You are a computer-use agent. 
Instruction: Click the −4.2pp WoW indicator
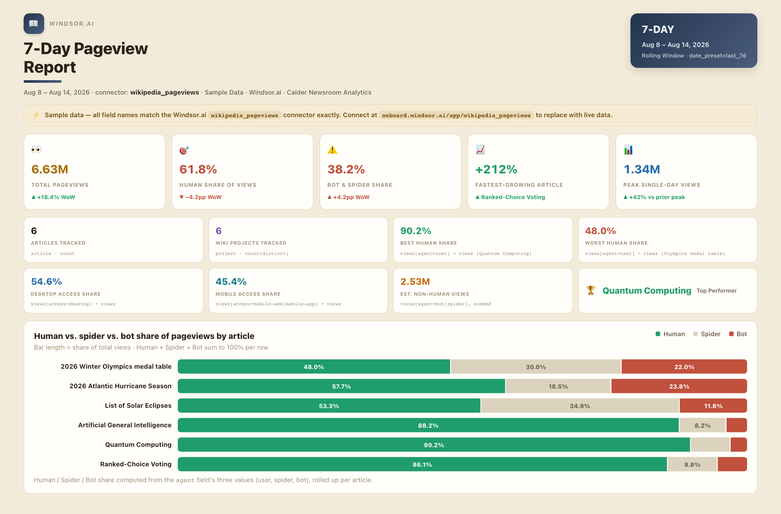(x=200, y=197)
